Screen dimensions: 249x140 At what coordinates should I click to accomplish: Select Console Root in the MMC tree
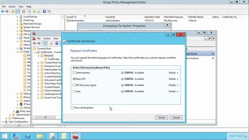click(x=44, y=49)
